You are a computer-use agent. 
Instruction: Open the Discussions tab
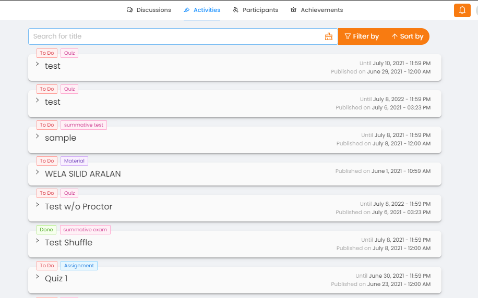tap(149, 10)
